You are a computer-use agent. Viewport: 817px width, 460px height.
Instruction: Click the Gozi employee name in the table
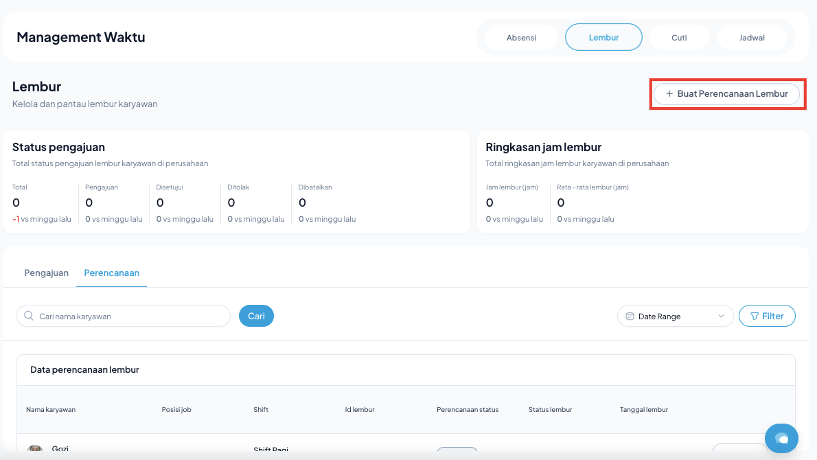60,449
